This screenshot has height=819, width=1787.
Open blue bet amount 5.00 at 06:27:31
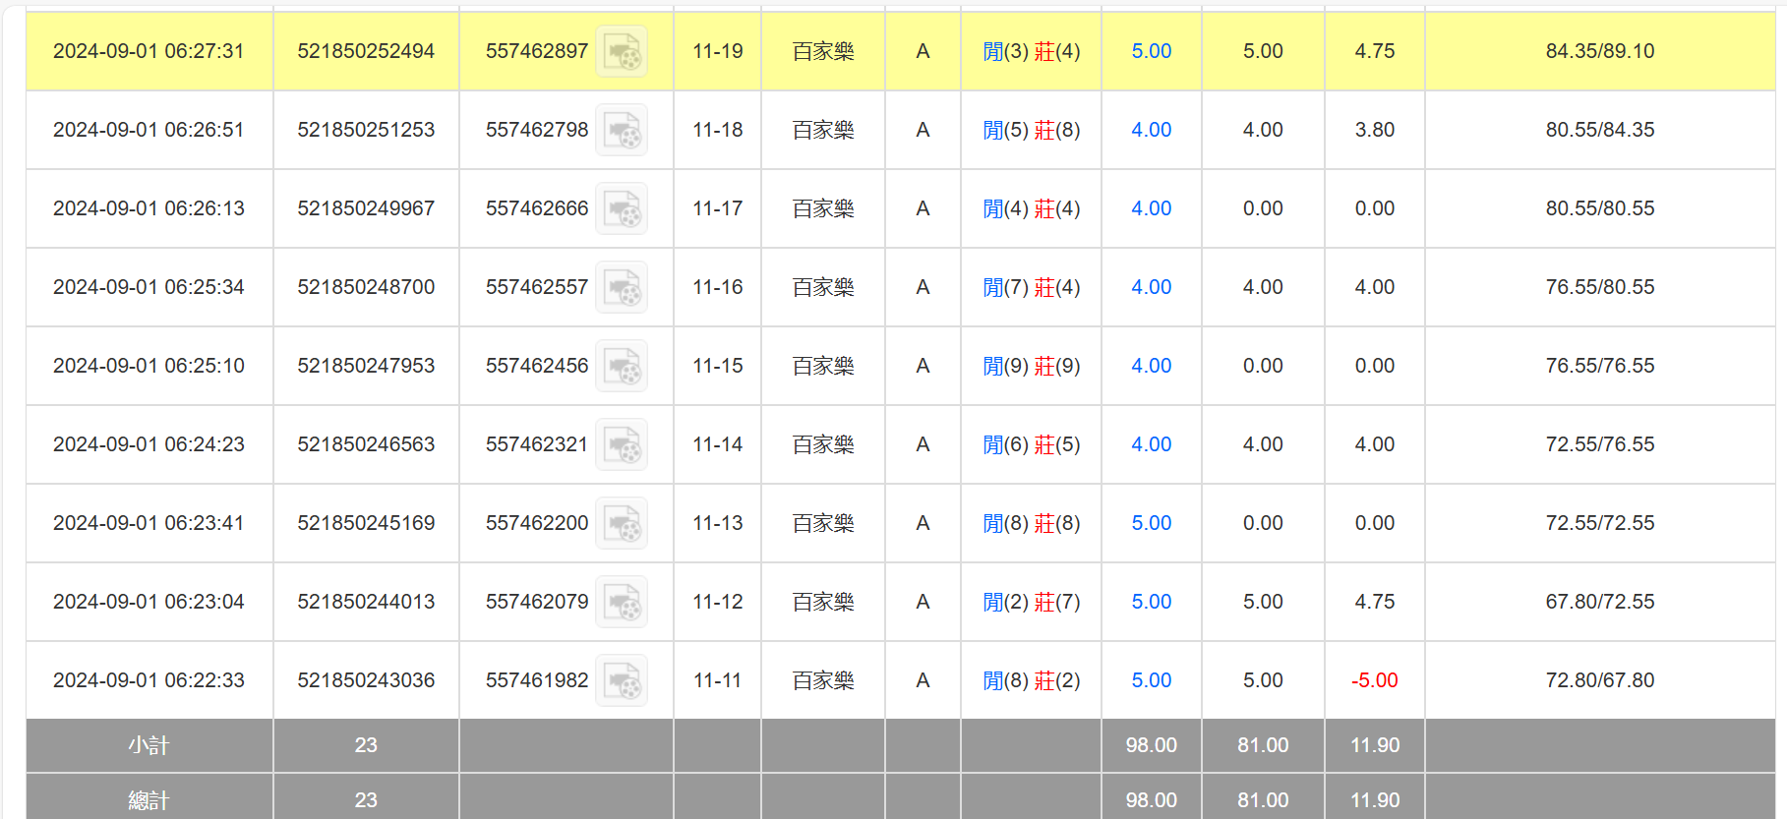pos(1151,51)
